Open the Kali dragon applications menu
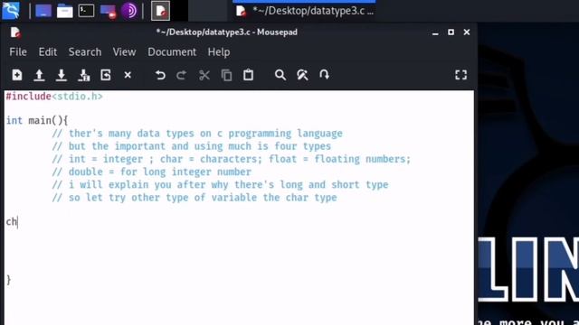Image resolution: width=579 pixels, height=325 pixels. (x=11, y=10)
